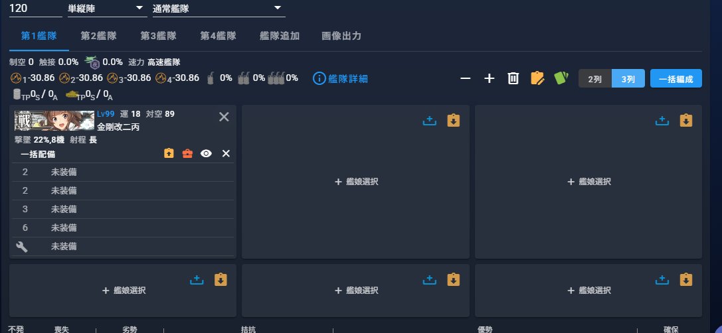Click the blue import tray icon in bottom middle slot
Screen dimensions: 722x333
(429, 280)
